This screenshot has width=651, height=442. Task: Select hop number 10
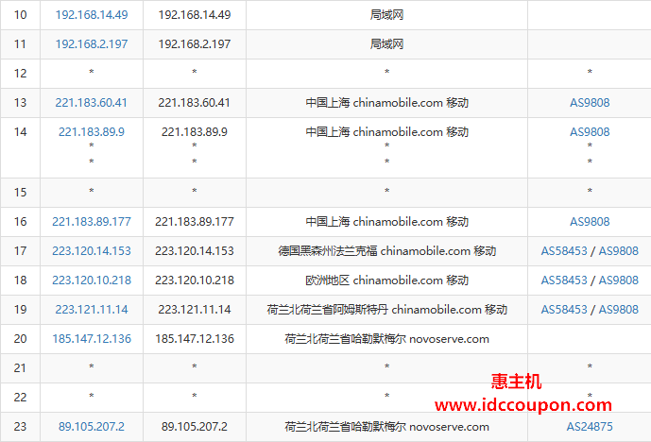[21, 15]
